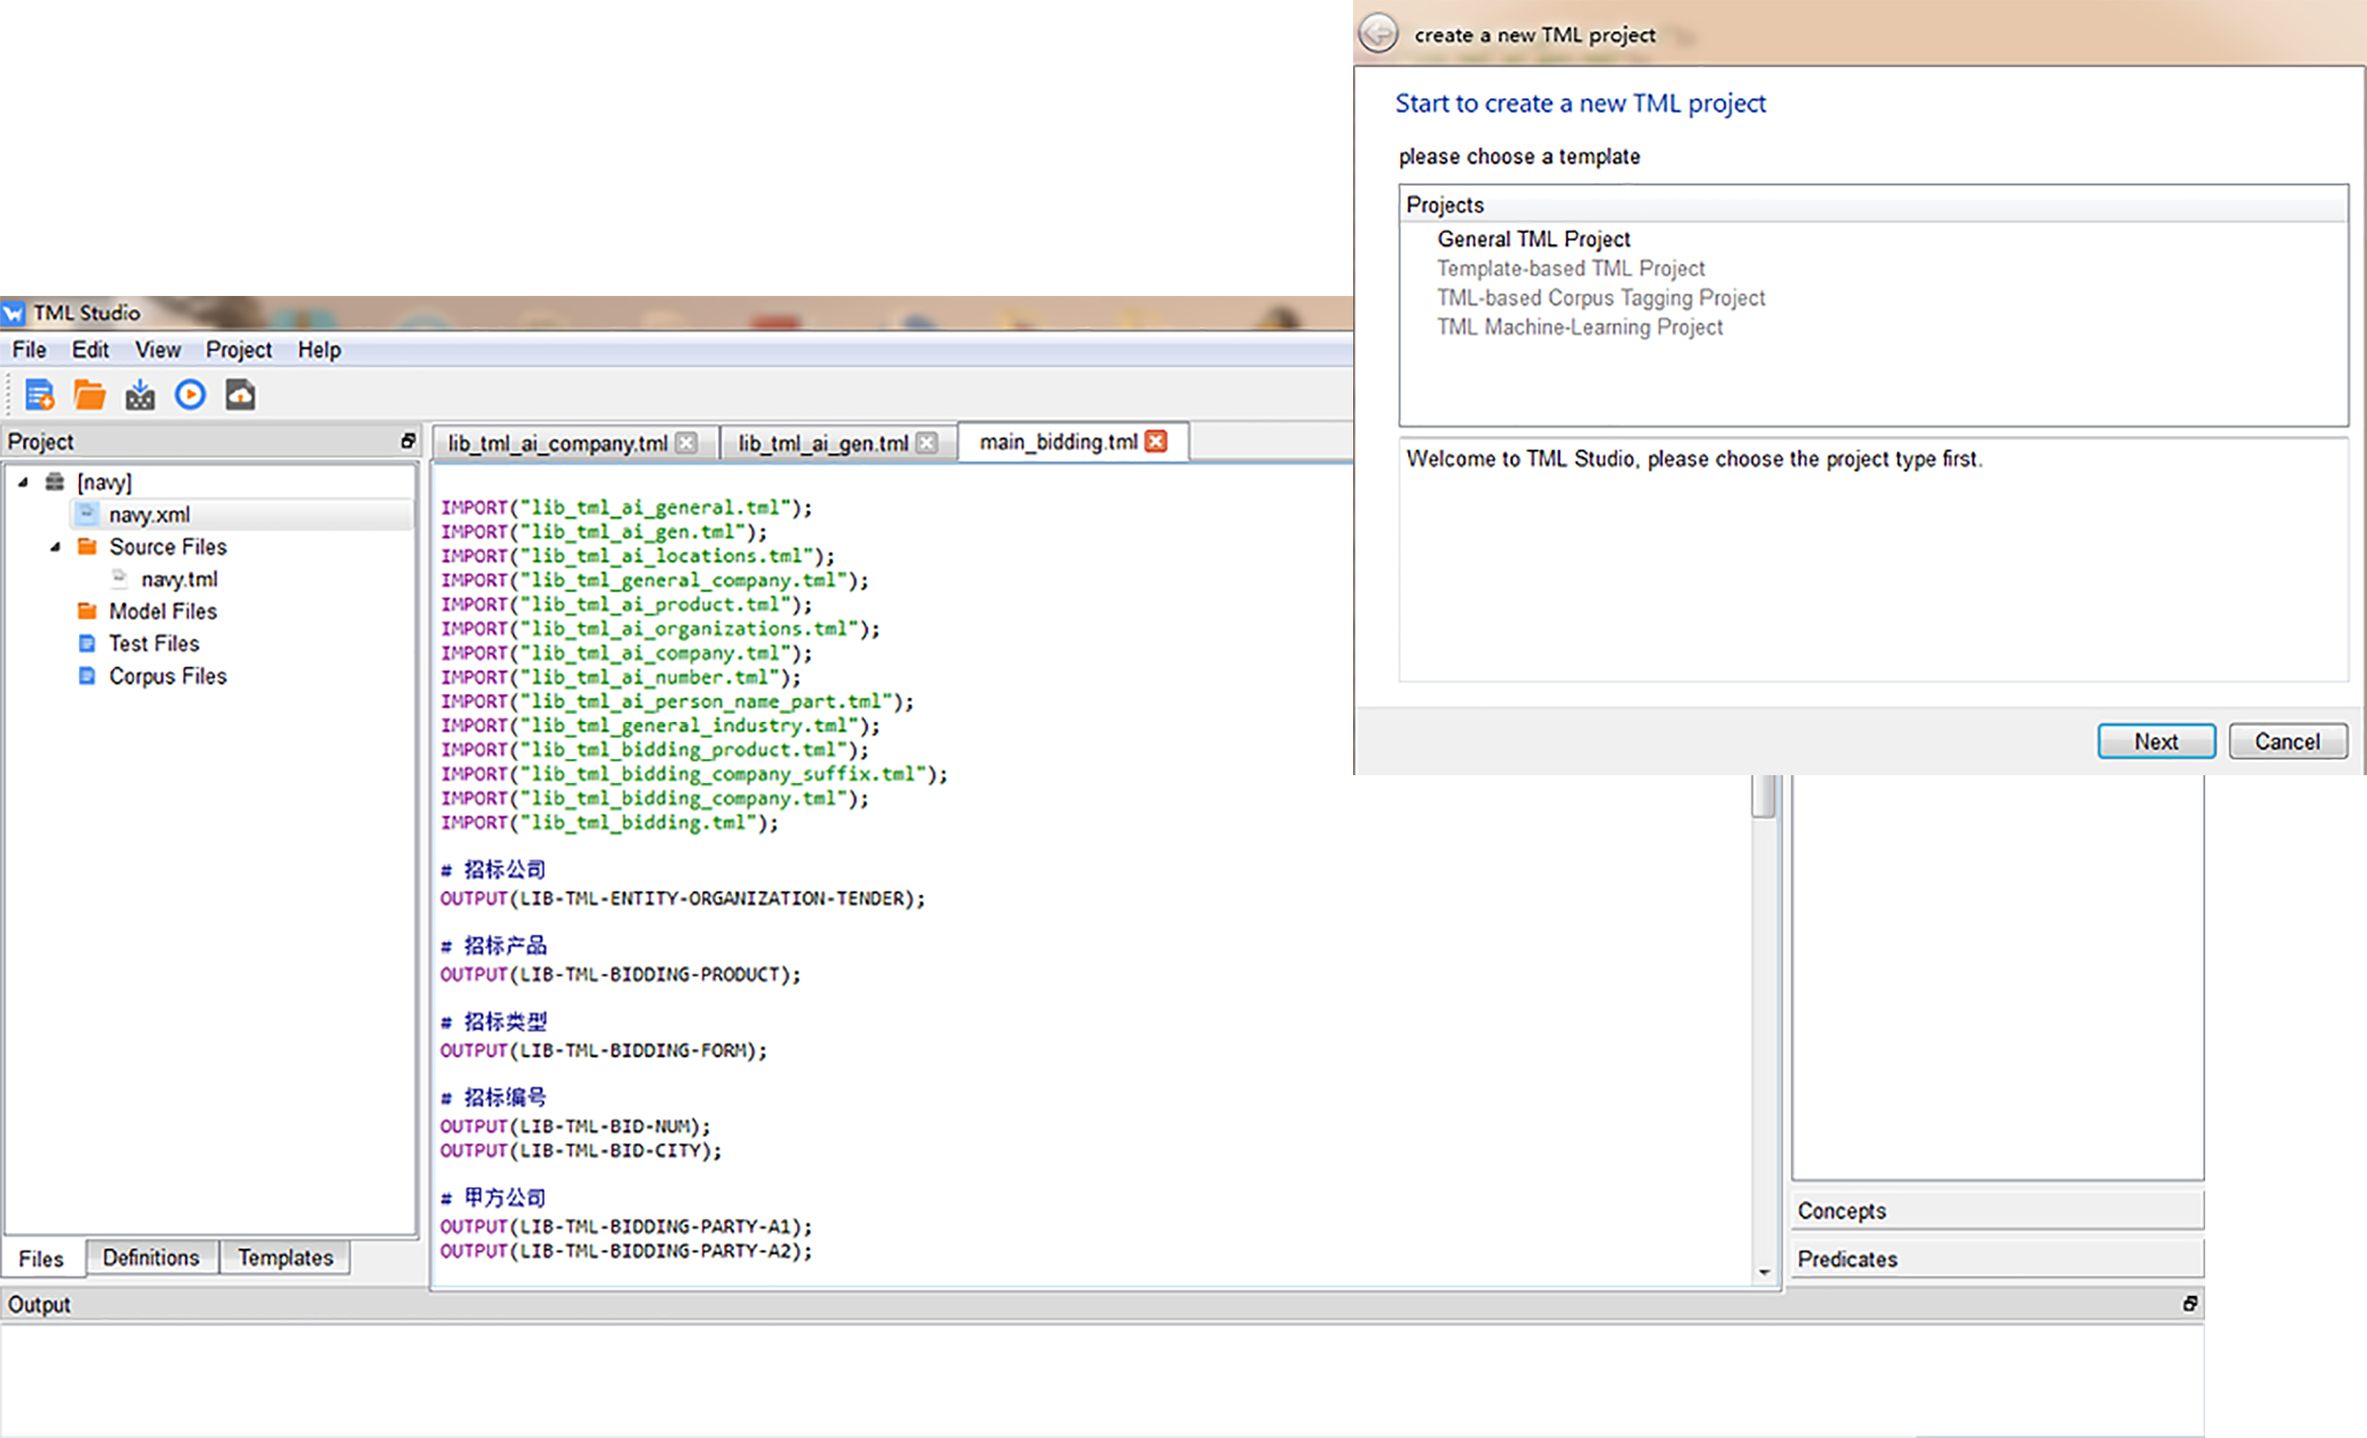This screenshot has height=1438, width=2367.
Task: Click the OUTPUT LIB-TML-BID-CITY line
Action: click(581, 1151)
